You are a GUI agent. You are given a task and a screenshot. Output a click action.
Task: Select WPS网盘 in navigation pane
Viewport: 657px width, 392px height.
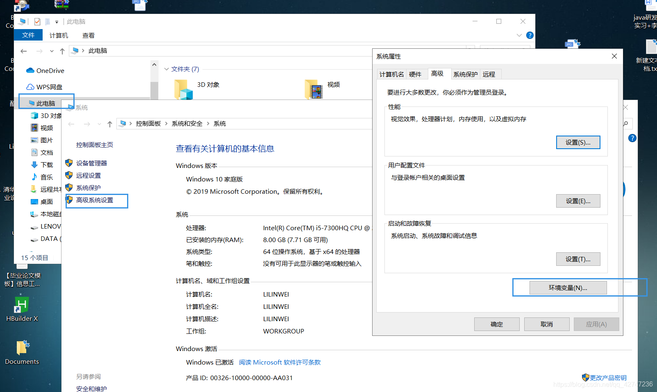point(44,87)
